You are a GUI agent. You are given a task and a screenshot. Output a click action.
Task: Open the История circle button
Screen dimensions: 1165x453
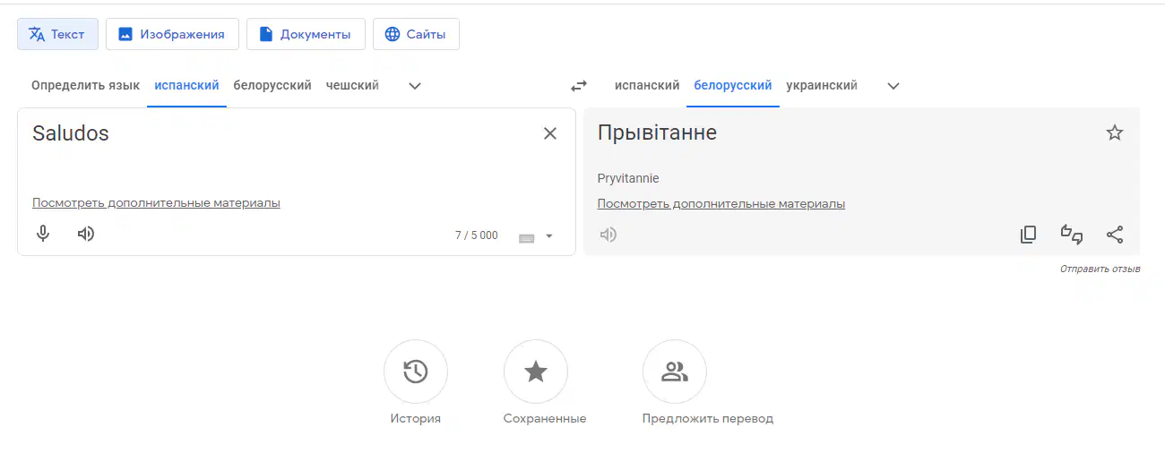pyautogui.click(x=416, y=372)
